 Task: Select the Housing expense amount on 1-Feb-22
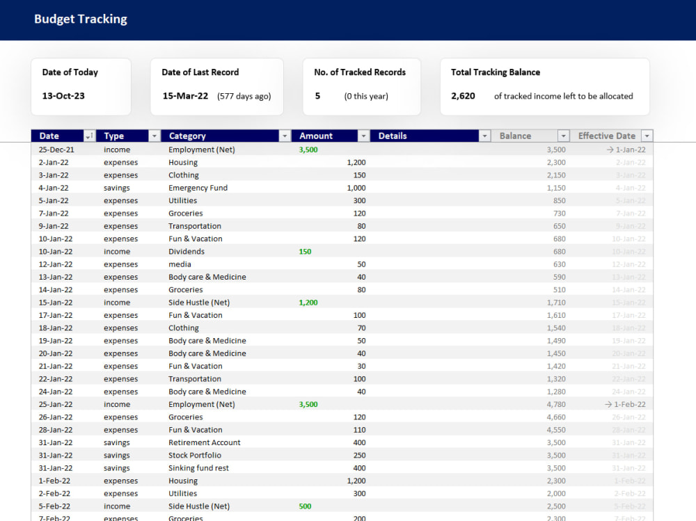coord(355,480)
